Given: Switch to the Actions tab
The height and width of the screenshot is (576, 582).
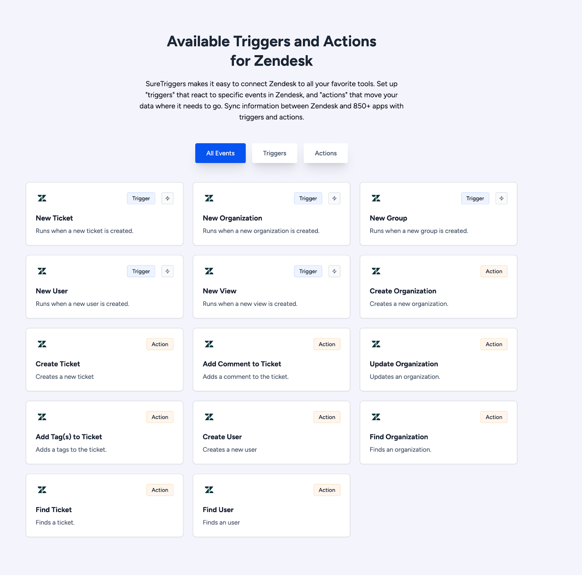Looking at the screenshot, I should click(326, 153).
